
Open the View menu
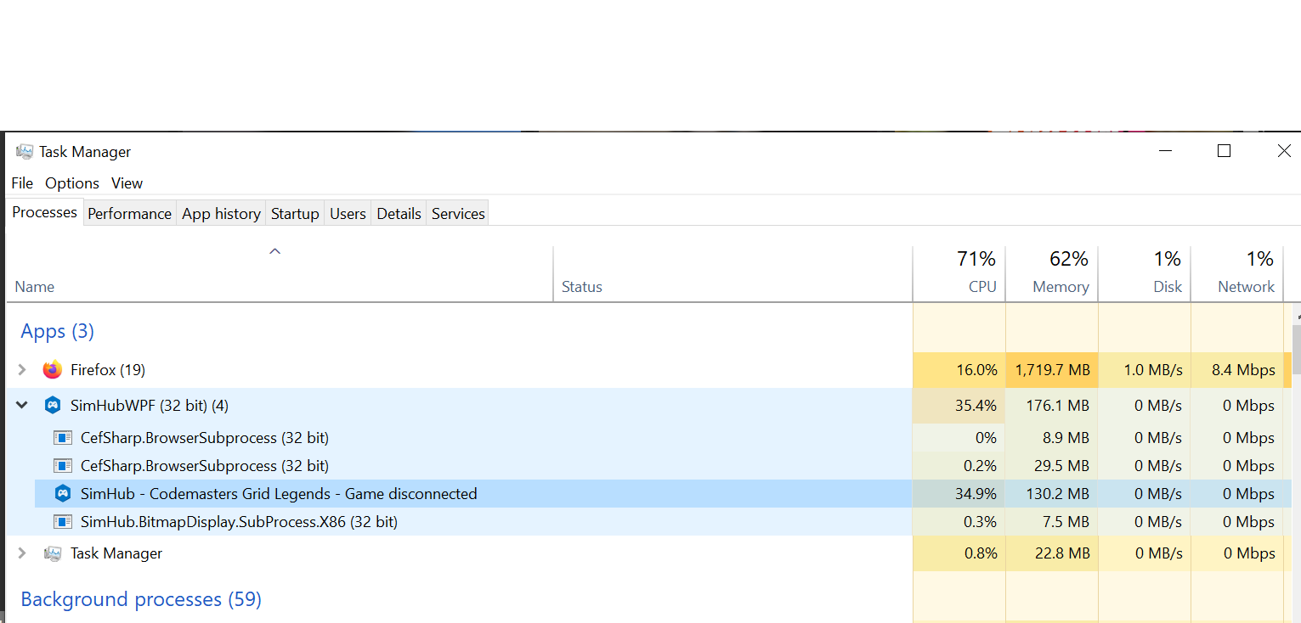click(127, 182)
